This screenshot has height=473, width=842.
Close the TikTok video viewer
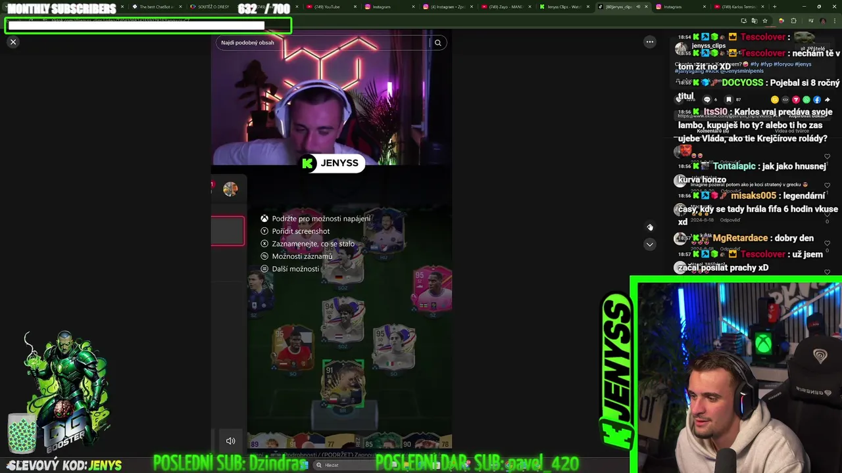(13, 42)
